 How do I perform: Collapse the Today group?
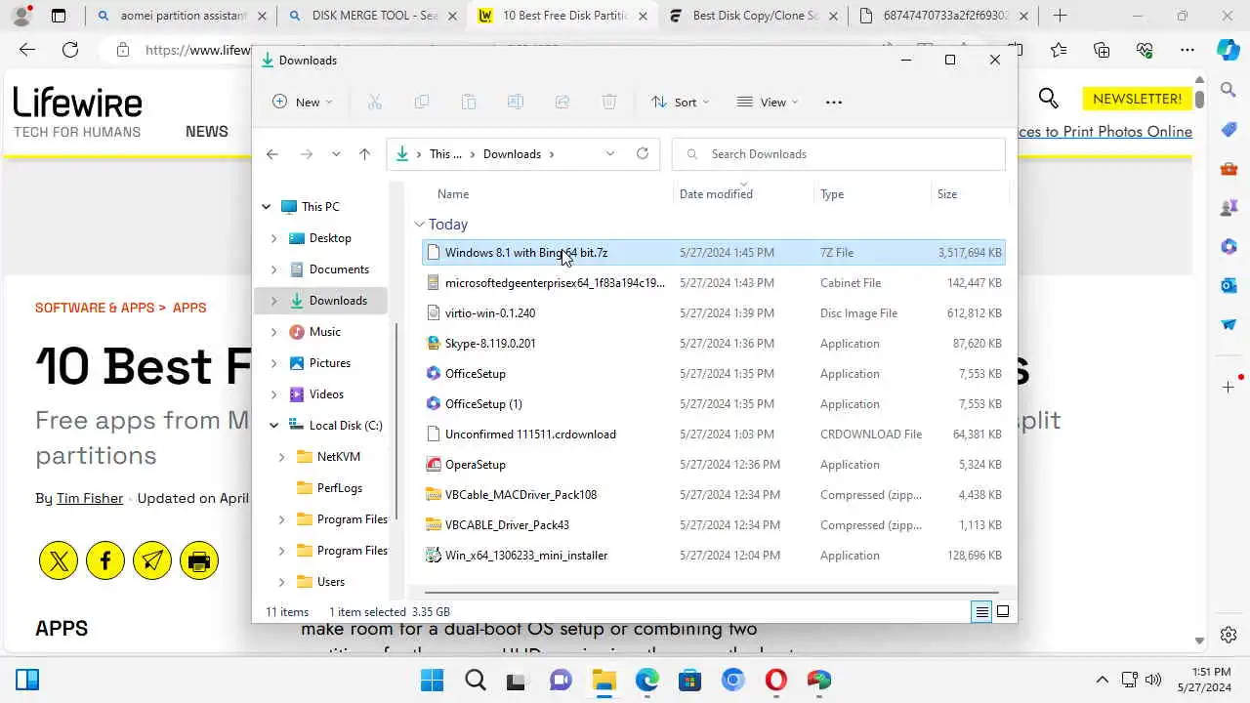point(419,225)
